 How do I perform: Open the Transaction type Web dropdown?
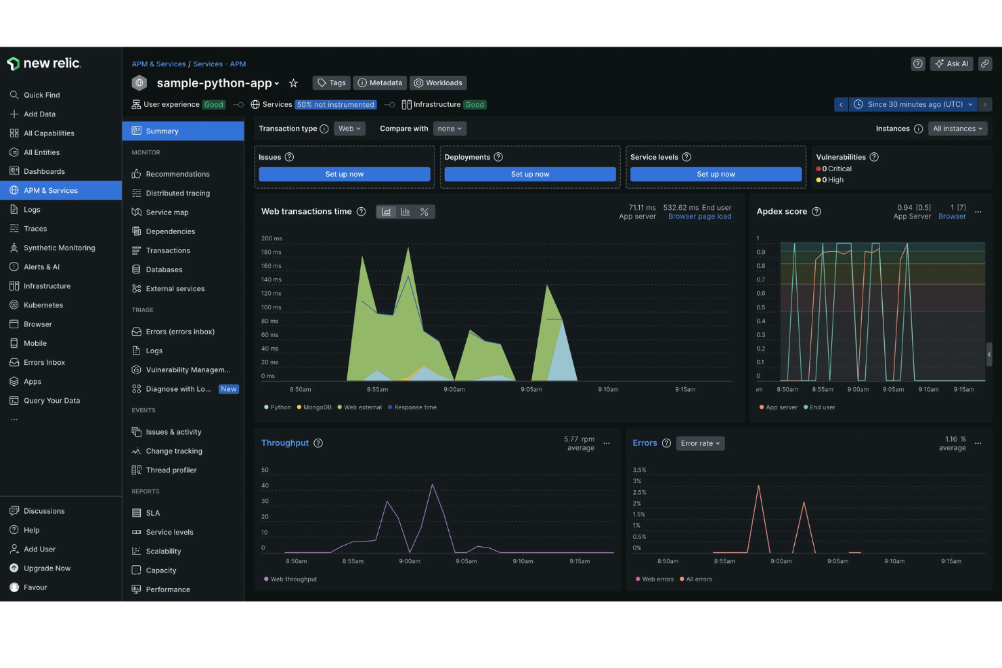click(349, 128)
